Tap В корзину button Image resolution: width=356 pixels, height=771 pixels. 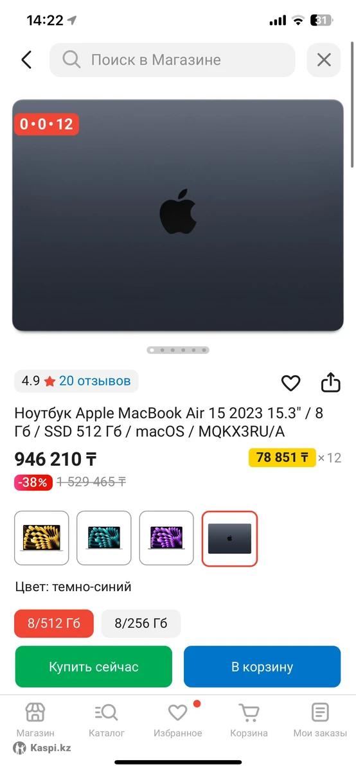pyautogui.click(x=262, y=667)
